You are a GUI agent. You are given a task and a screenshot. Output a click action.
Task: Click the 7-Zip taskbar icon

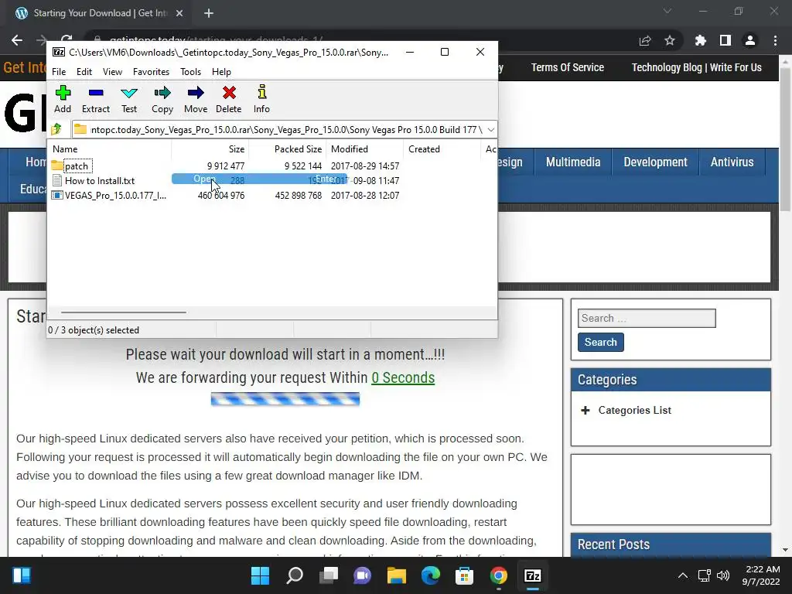pos(532,575)
